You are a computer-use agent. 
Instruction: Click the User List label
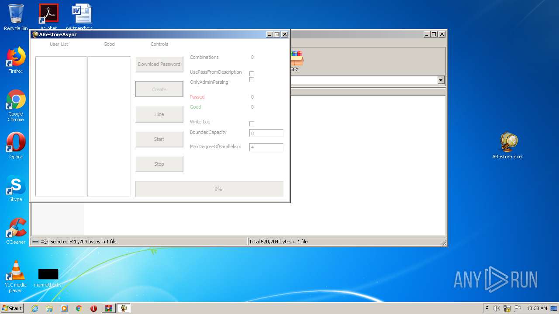[59, 44]
